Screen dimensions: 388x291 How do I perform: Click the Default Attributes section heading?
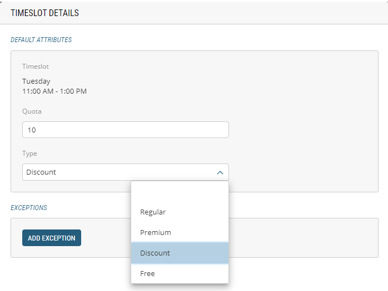41,40
